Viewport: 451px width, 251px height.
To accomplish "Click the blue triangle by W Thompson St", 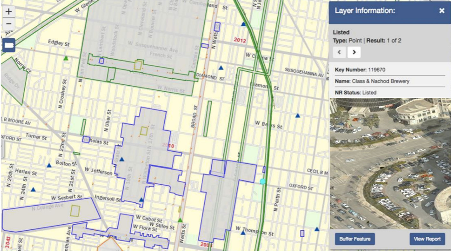I will pyautogui.click(x=243, y=233).
